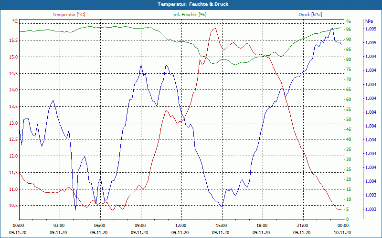
Task: Click the '35' tick on the humidity axis
Action: click(349, 149)
